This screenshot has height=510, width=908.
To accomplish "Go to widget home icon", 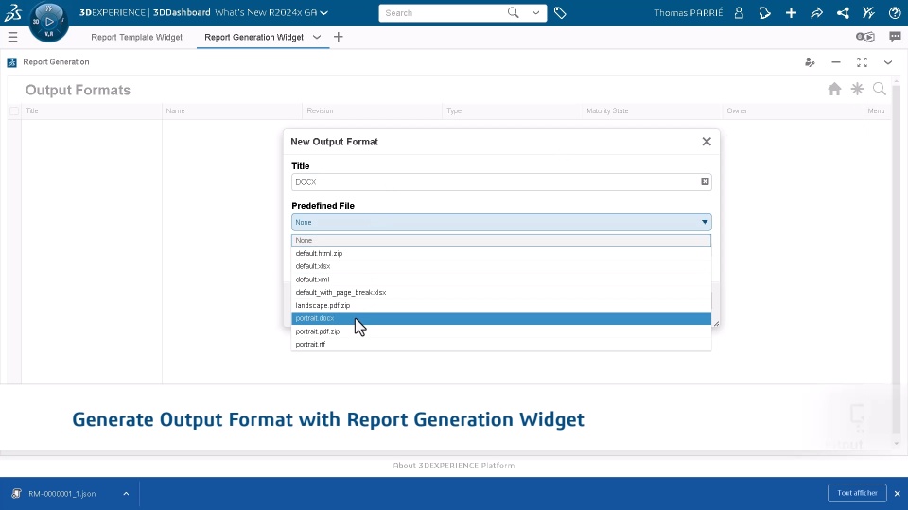I will pyautogui.click(x=834, y=89).
